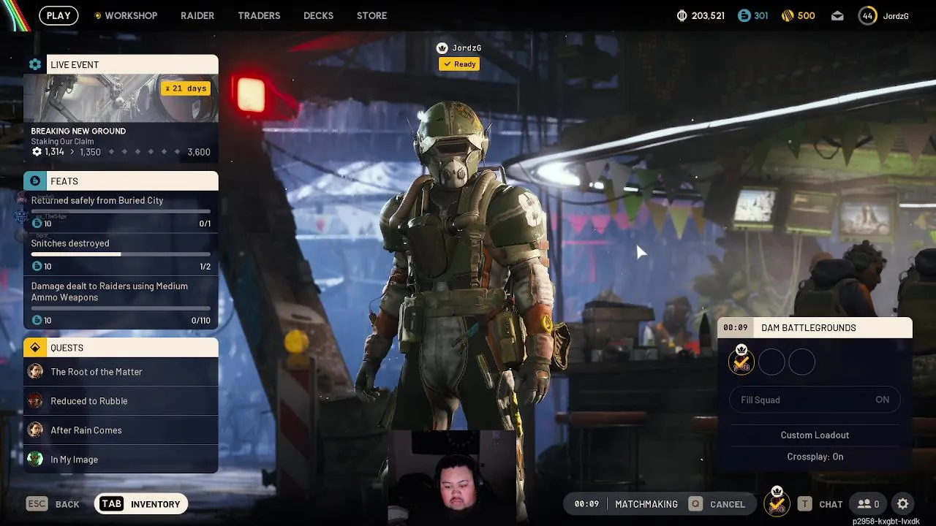The width and height of the screenshot is (936, 526).
Task: Click the 21 days timer badge
Action: (x=186, y=88)
